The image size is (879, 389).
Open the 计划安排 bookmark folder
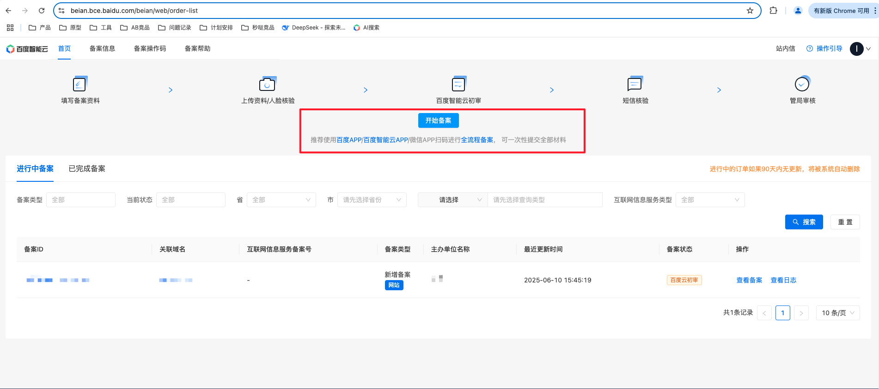[216, 28]
